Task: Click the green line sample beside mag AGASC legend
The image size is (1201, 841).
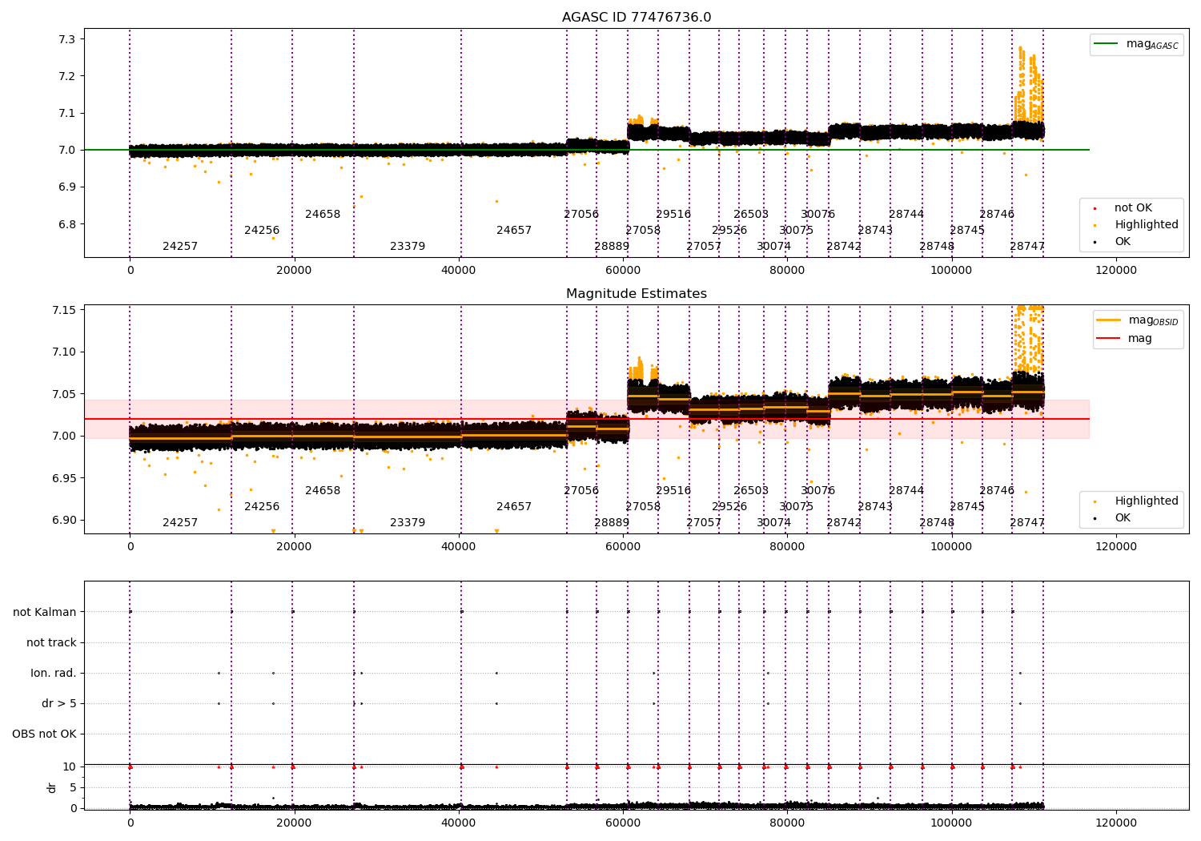Action: click(x=1107, y=44)
